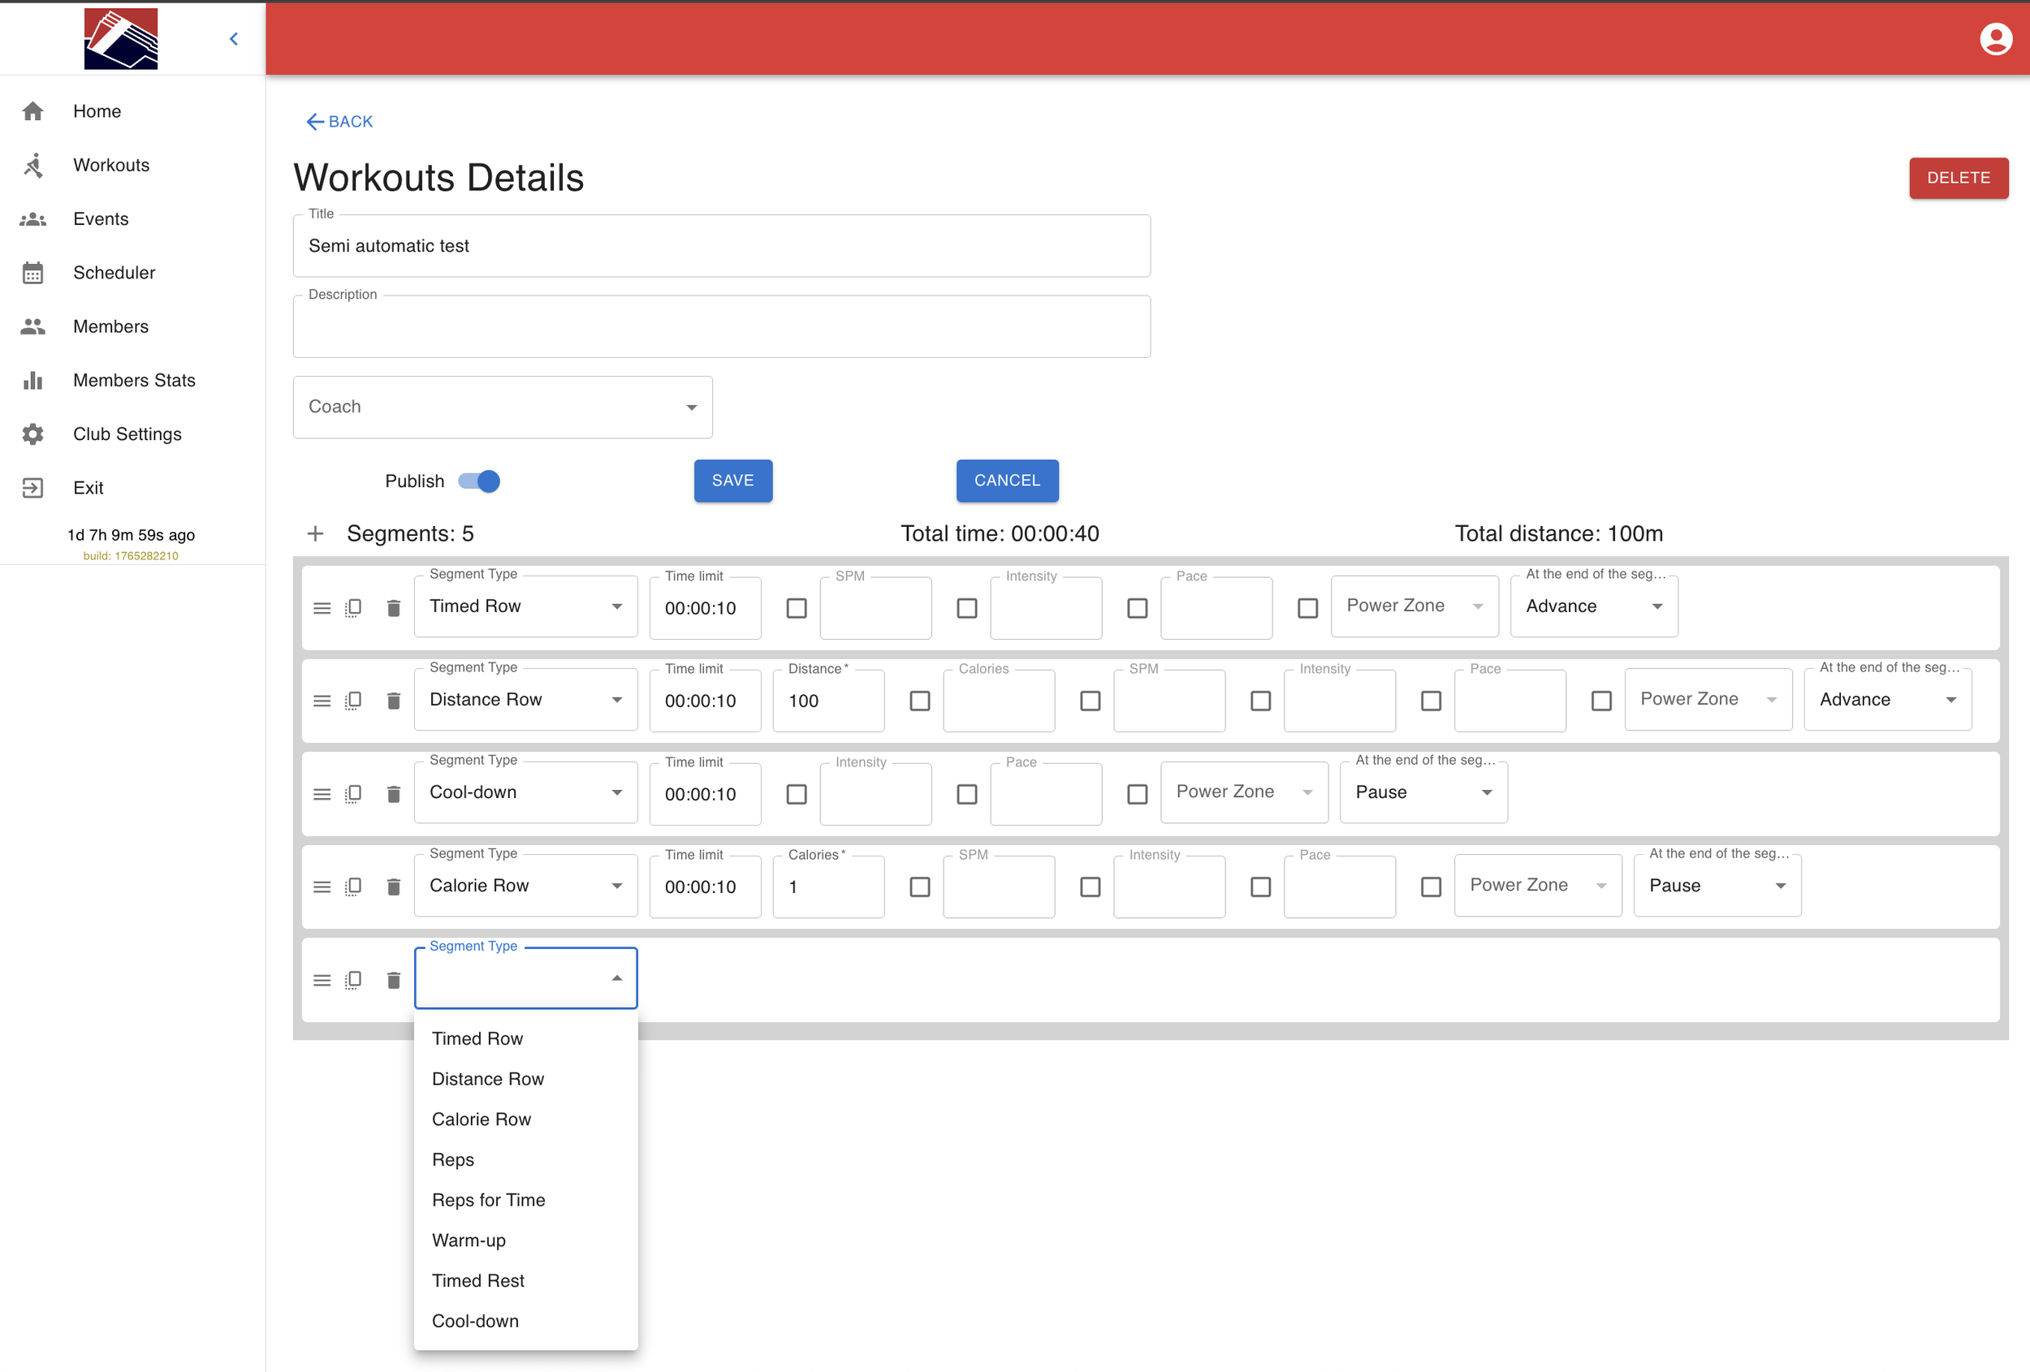Enable SPM checkbox in Timed Row segment

797,608
